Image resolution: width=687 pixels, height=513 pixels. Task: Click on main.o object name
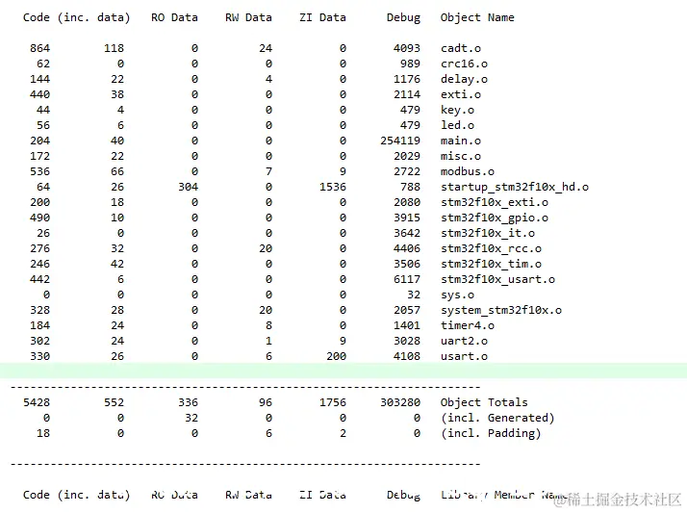coord(461,141)
